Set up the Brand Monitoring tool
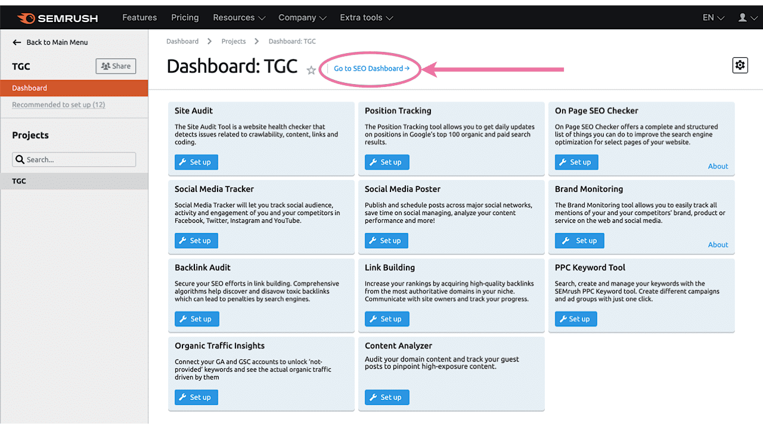This screenshot has width=763, height=429. click(579, 240)
